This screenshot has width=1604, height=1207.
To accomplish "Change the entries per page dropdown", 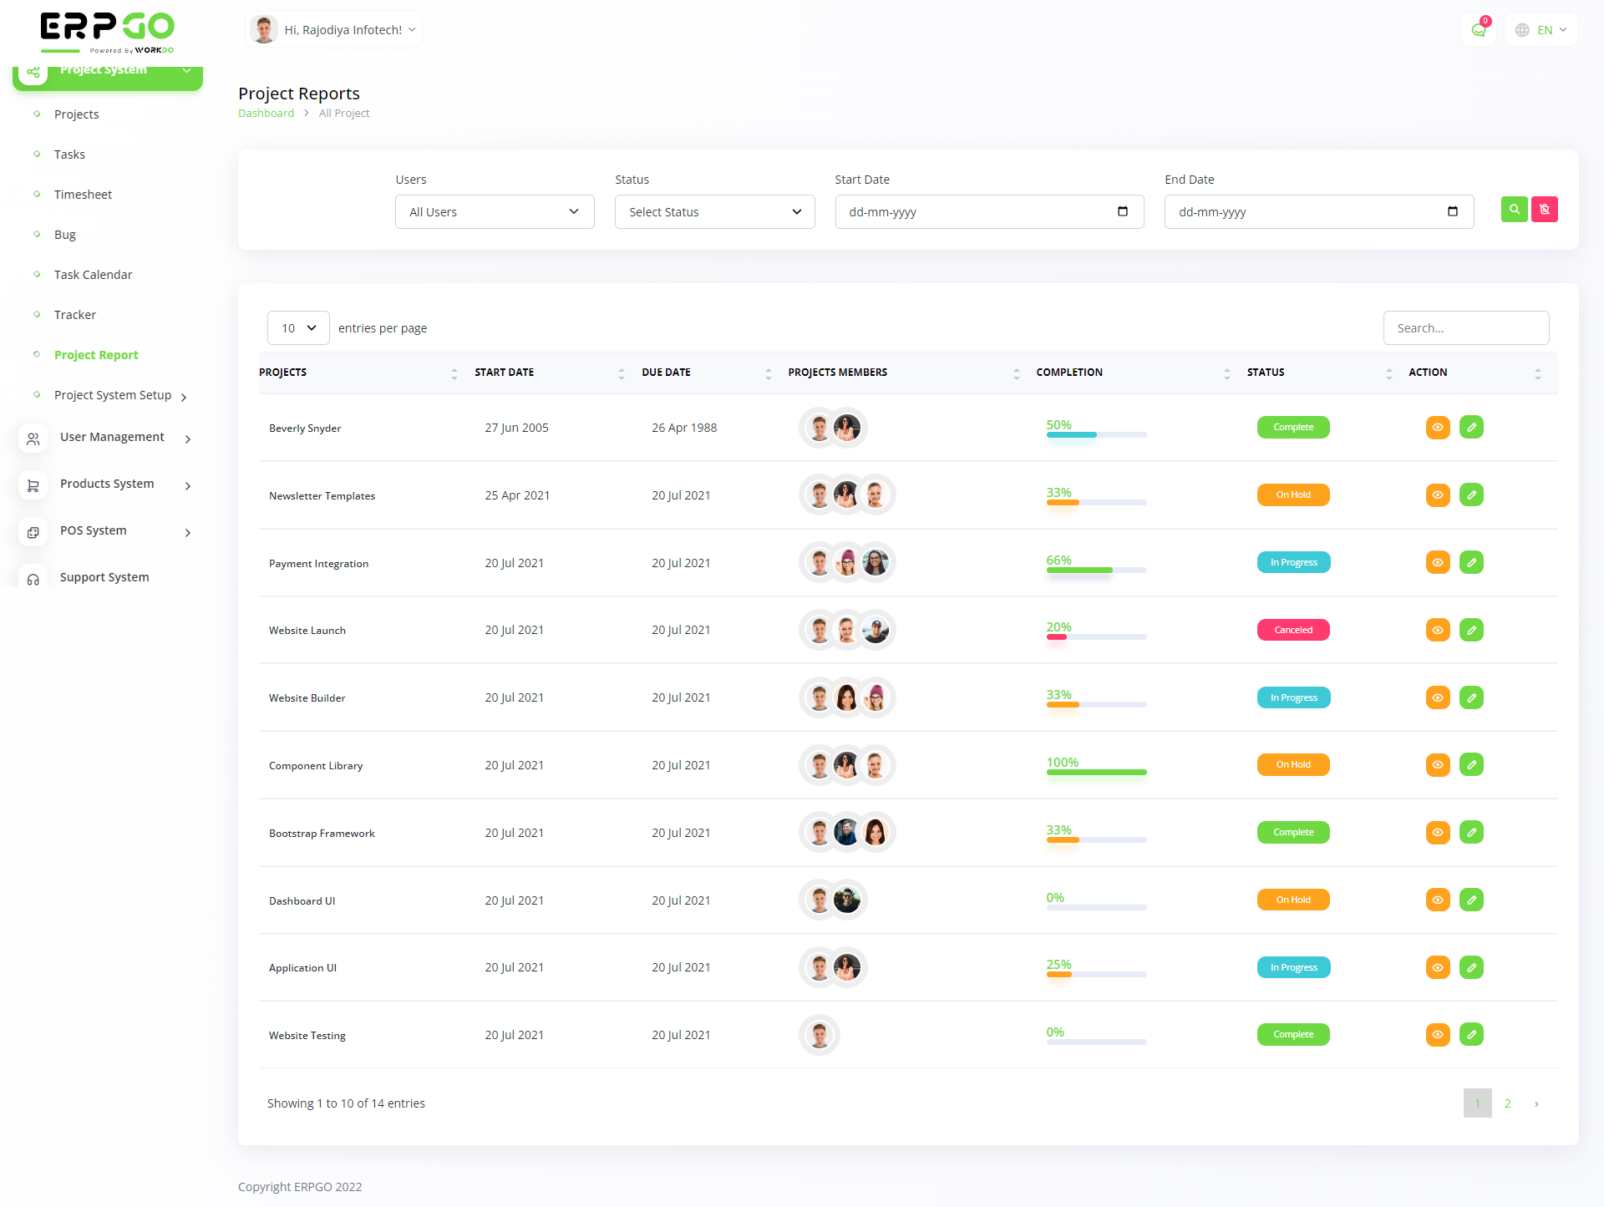I will [x=298, y=328].
